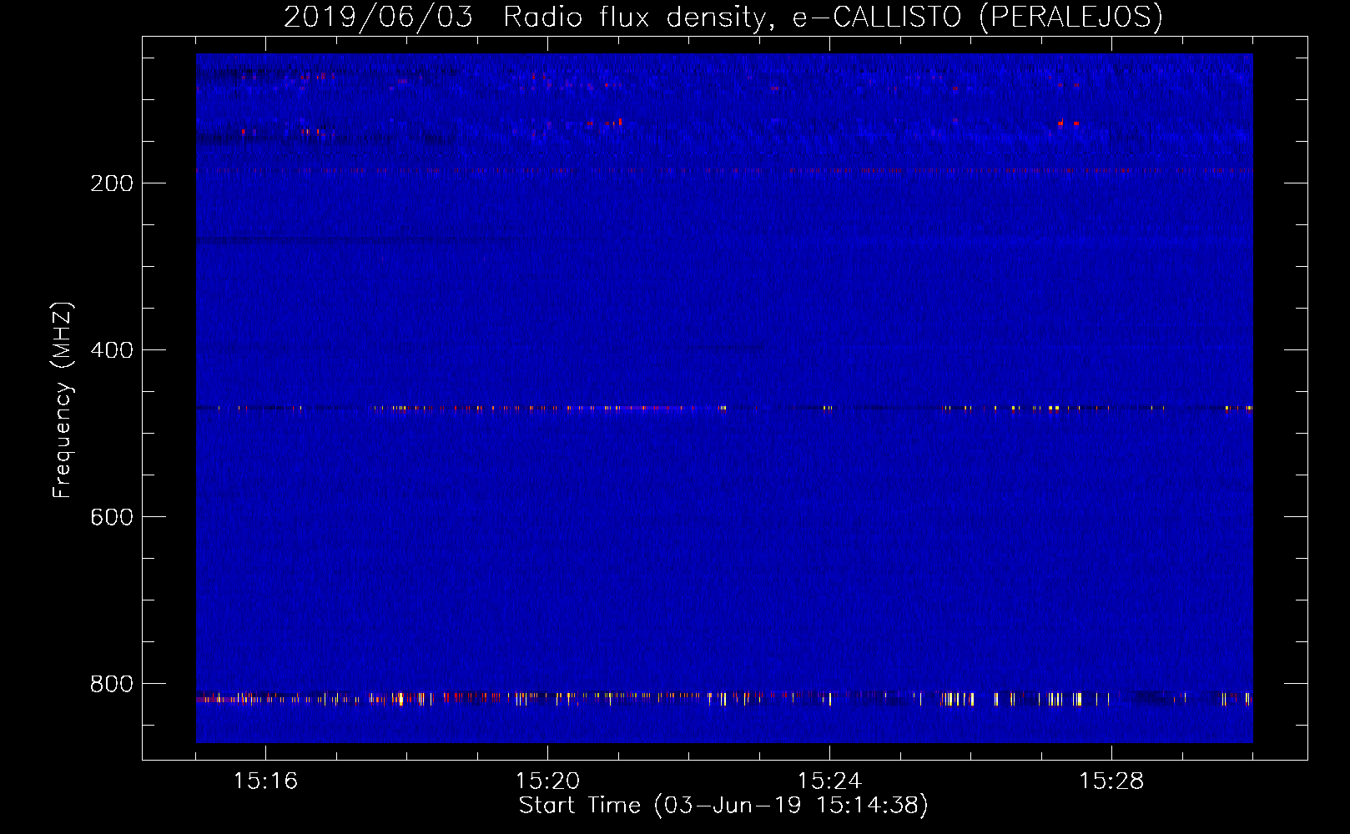Click the 800 frequency tick label
Image resolution: width=1350 pixels, height=834 pixels.
(112, 684)
